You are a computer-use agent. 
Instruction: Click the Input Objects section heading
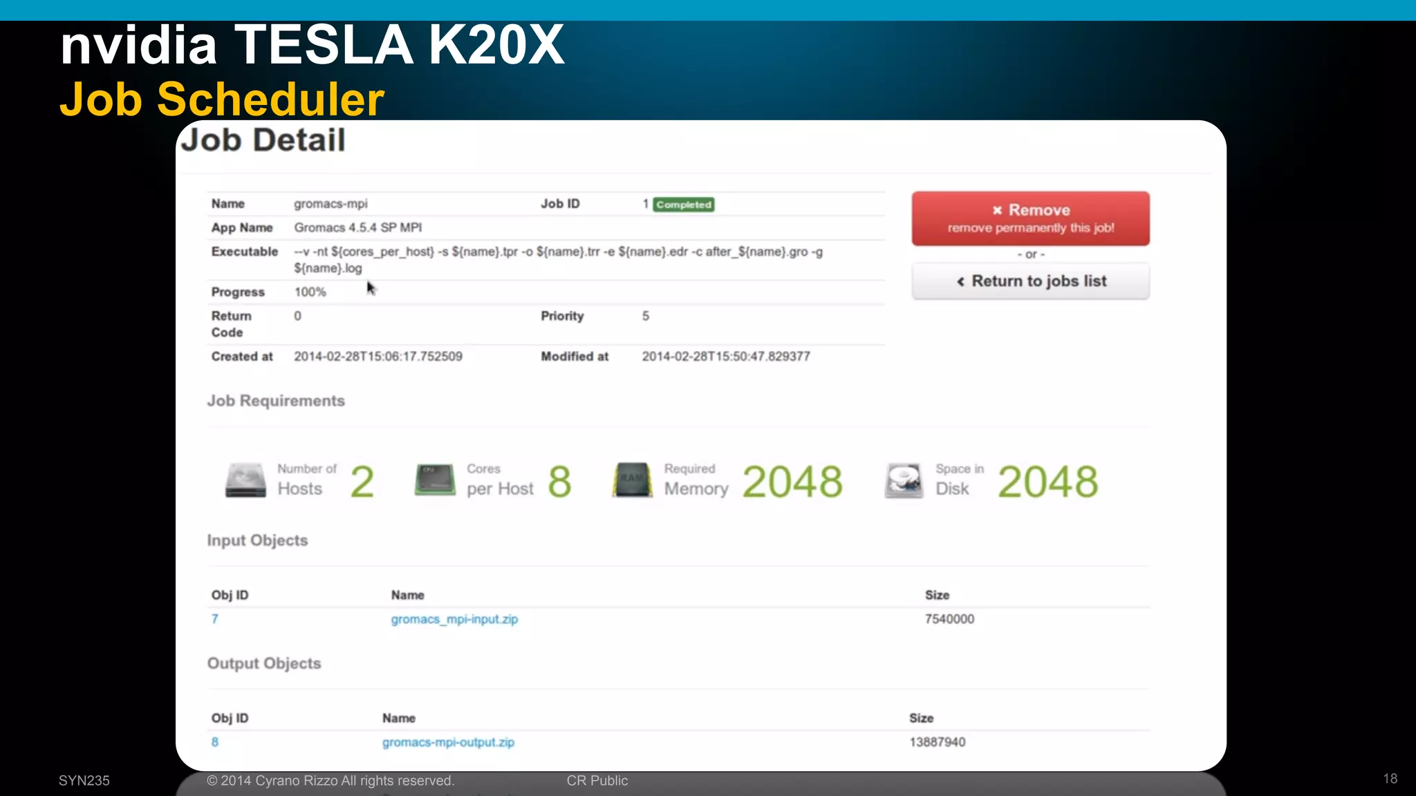tap(257, 540)
